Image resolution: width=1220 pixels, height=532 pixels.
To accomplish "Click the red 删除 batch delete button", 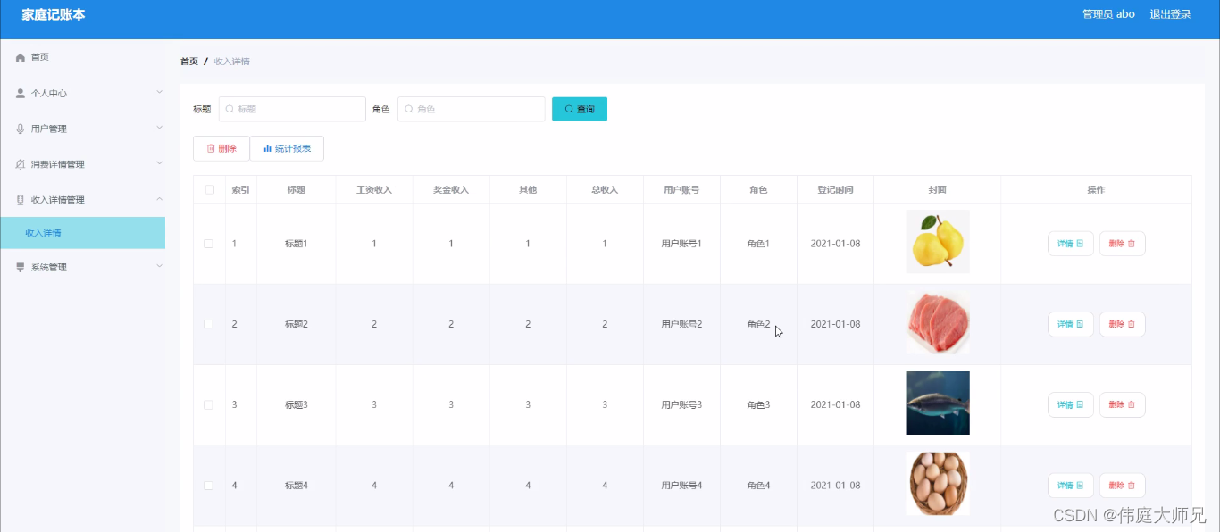I will pos(221,148).
